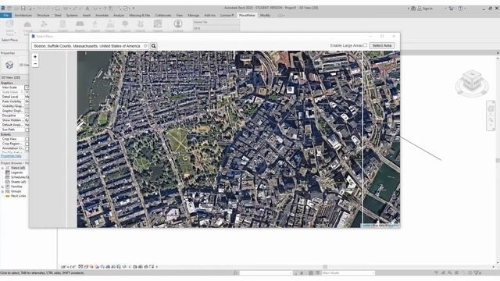The image size is (500, 281).
Task: Open the Help question mark icon
Action: click(x=460, y=9)
